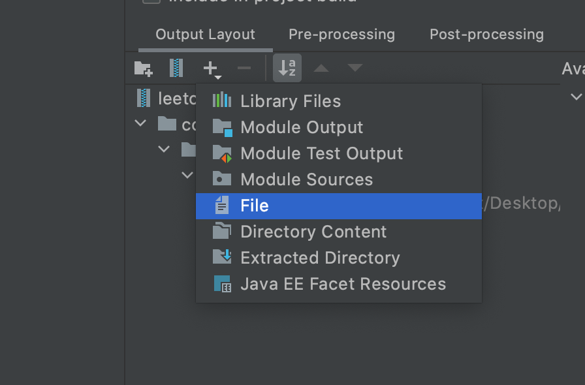Image resolution: width=585 pixels, height=385 pixels.
Task: Click the Create Archive toolbar icon
Action: (176, 68)
